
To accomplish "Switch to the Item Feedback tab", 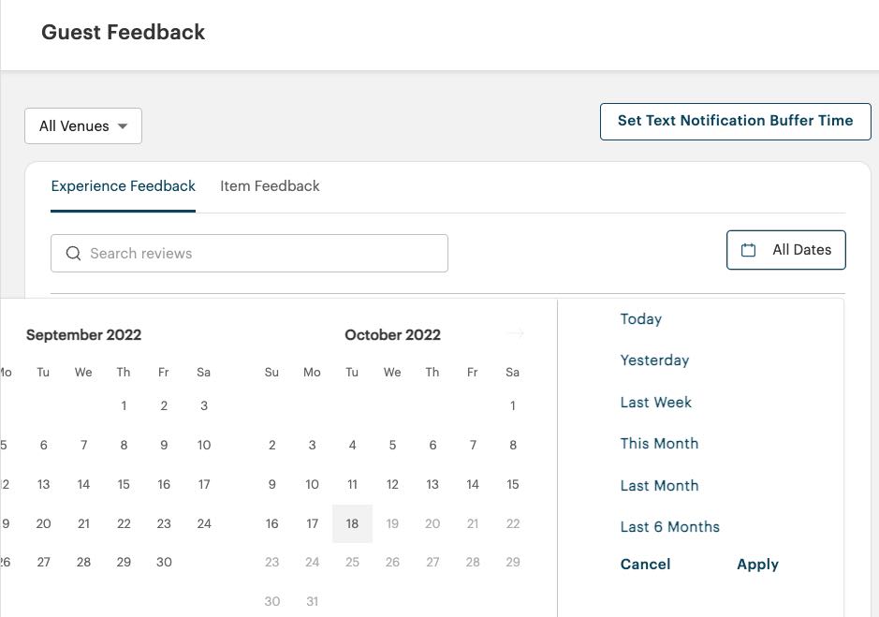I will click(x=270, y=186).
